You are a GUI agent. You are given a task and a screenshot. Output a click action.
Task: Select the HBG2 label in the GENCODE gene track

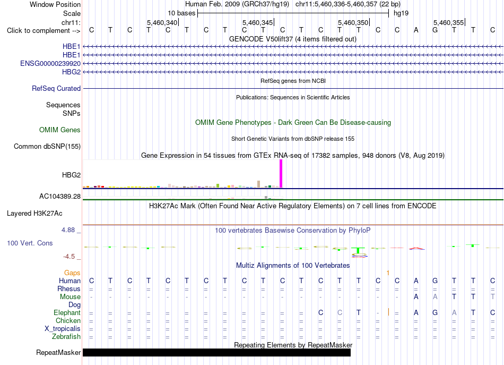tap(71, 72)
